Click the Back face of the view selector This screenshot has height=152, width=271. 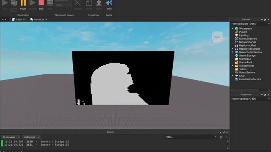(217, 37)
